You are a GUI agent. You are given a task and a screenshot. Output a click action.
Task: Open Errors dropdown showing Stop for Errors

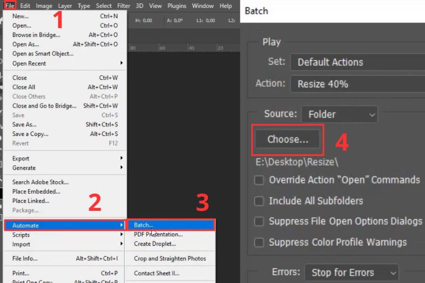351,272
